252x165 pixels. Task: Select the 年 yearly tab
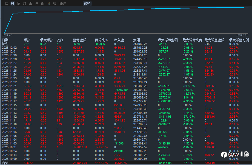coord(37,4)
